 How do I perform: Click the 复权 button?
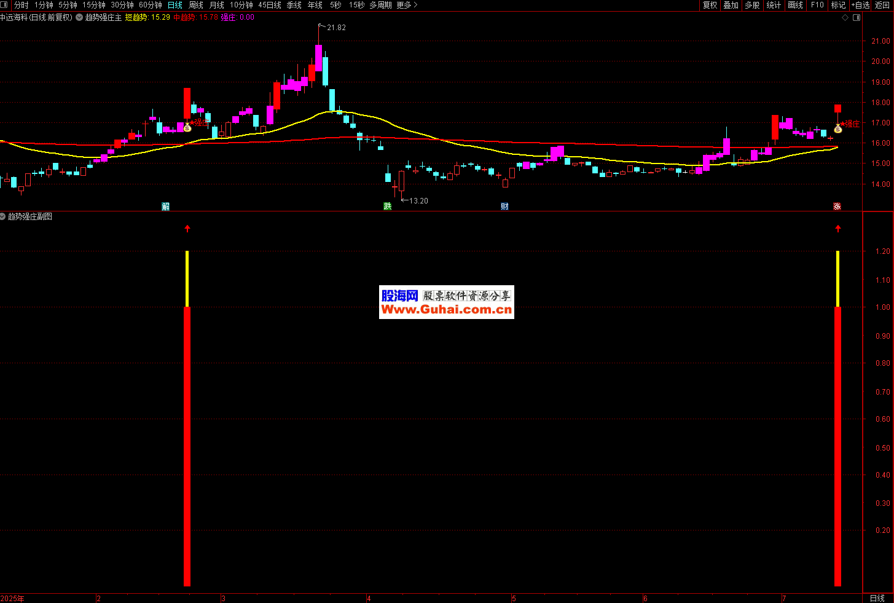click(x=710, y=5)
